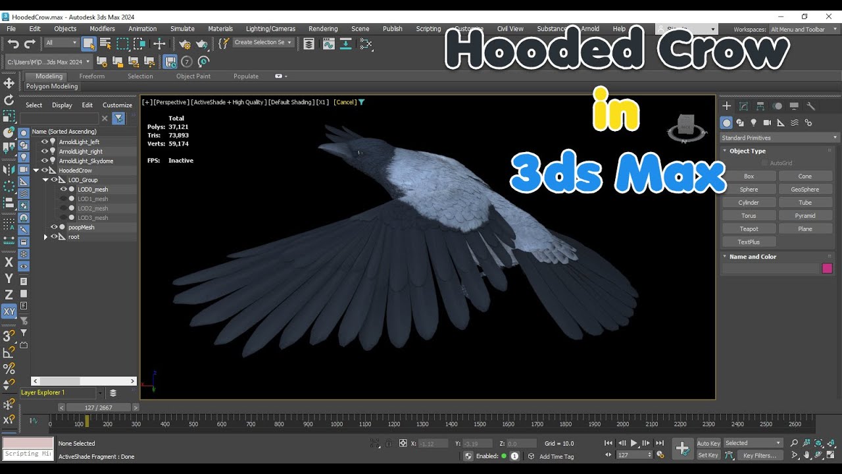Screen dimensions: 842x474
Task: Open the Modifiers menu
Action: click(x=102, y=29)
